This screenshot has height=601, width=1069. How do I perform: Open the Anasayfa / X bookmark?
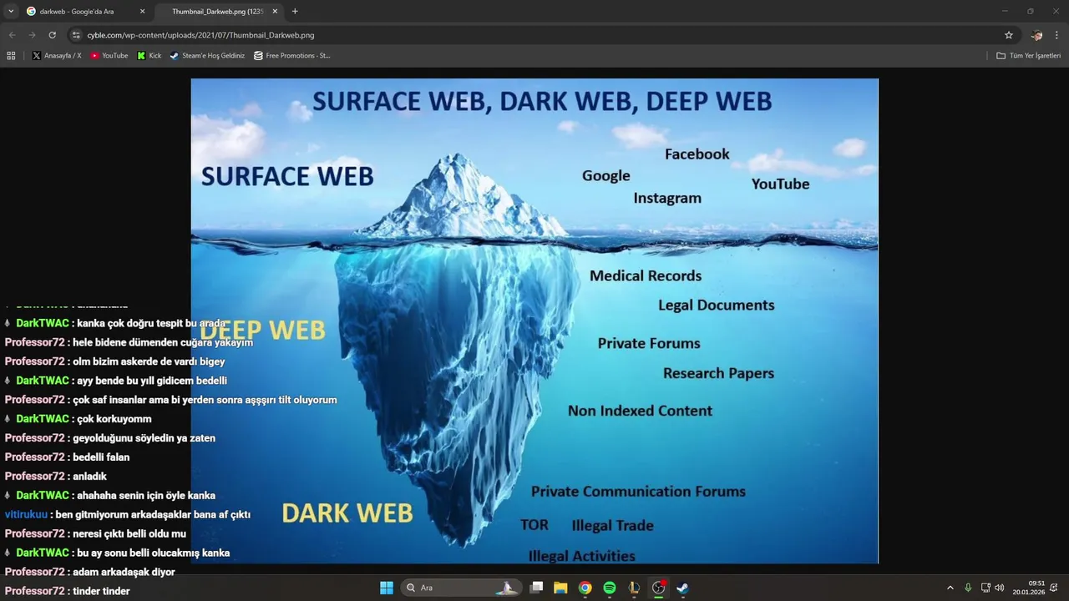point(57,56)
